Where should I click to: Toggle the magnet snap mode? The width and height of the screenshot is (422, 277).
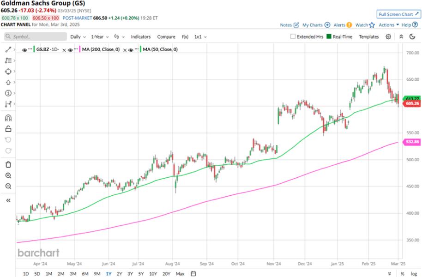click(x=8, y=118)
